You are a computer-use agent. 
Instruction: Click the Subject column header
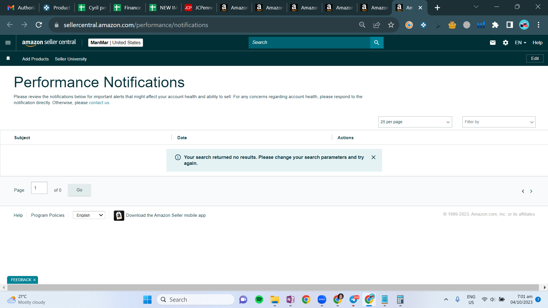(x=22, y=138)
